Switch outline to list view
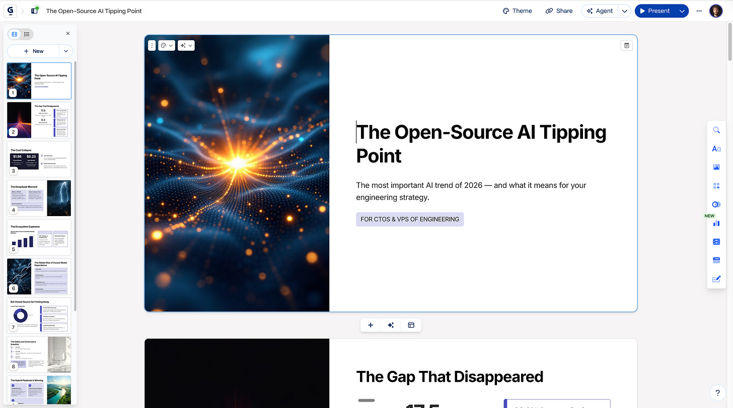 [x=27, y=34]
